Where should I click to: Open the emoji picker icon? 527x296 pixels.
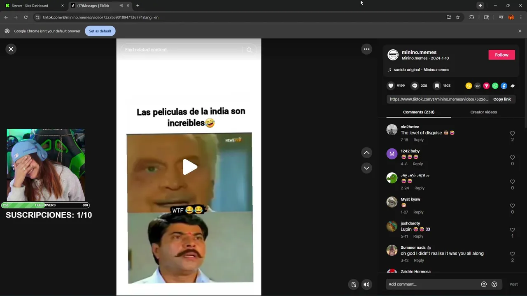(494, 284)
